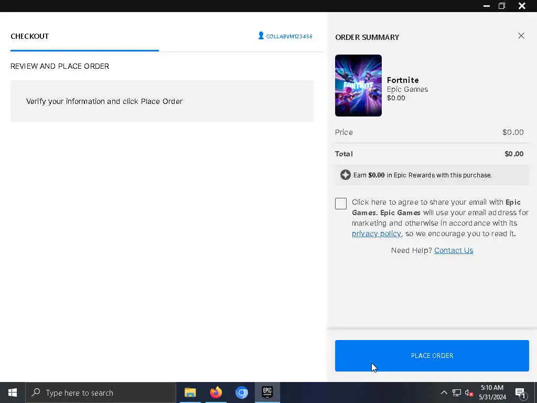Click the Price $0.00 value
The height and width of the screenshot is (403, 537).
point(513,132)
